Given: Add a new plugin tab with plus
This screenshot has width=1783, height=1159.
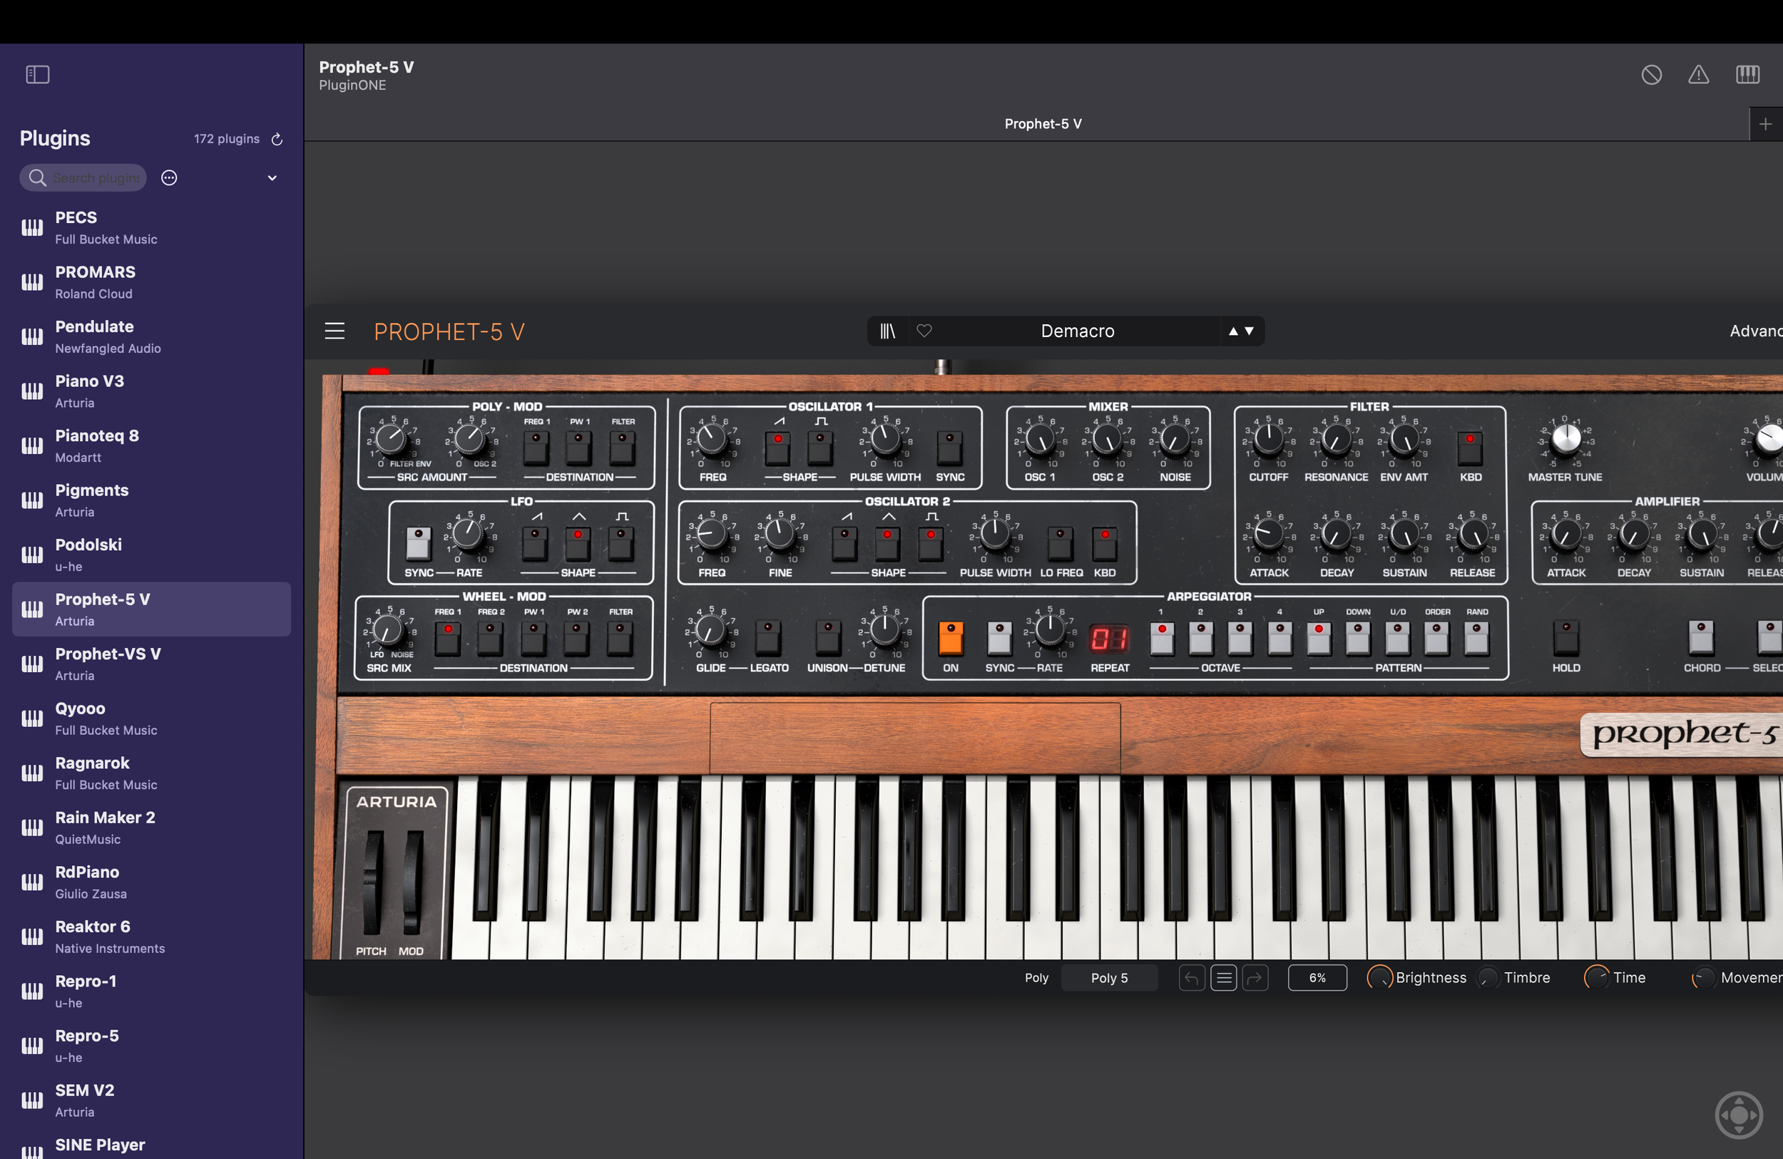Looking at the screenshot, I should pos(1765,123).
